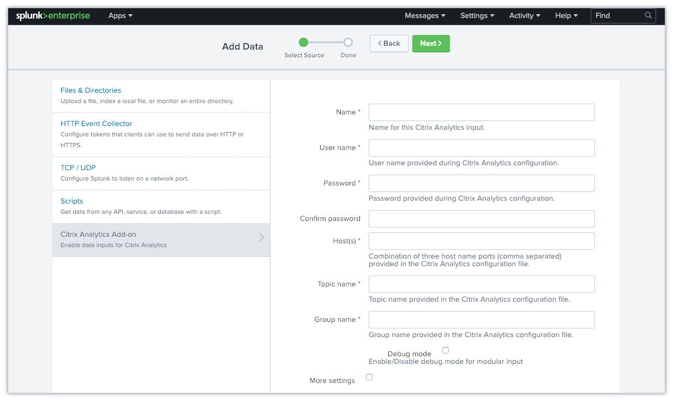Open the Help dropdown menu
Image resolution: width=673 pixels, height=401 pixels.
click(x=567, y=16)
